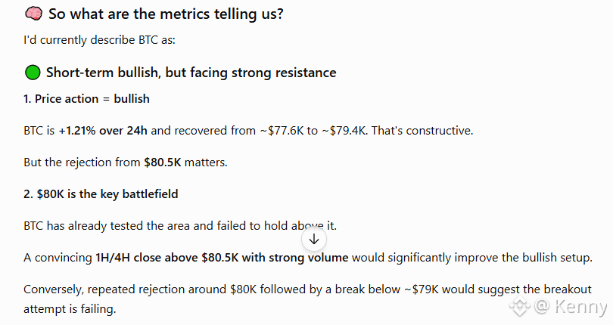The height and width of the screenshot is (325, 613).
Task: Click 'Conversely, repeated rejection around $80K' sentence
Action: coord(140,289)
